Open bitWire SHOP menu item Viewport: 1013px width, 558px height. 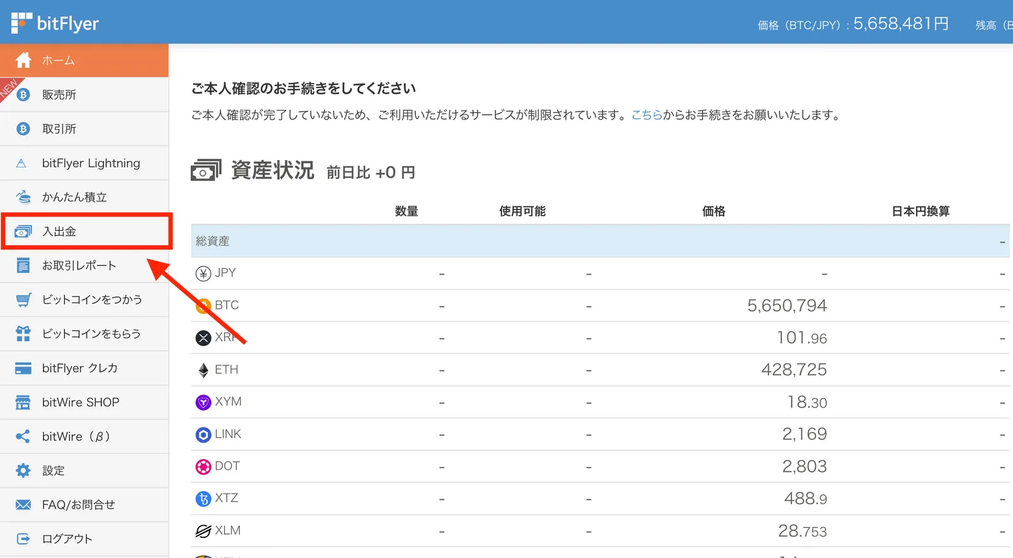(84, 402)
